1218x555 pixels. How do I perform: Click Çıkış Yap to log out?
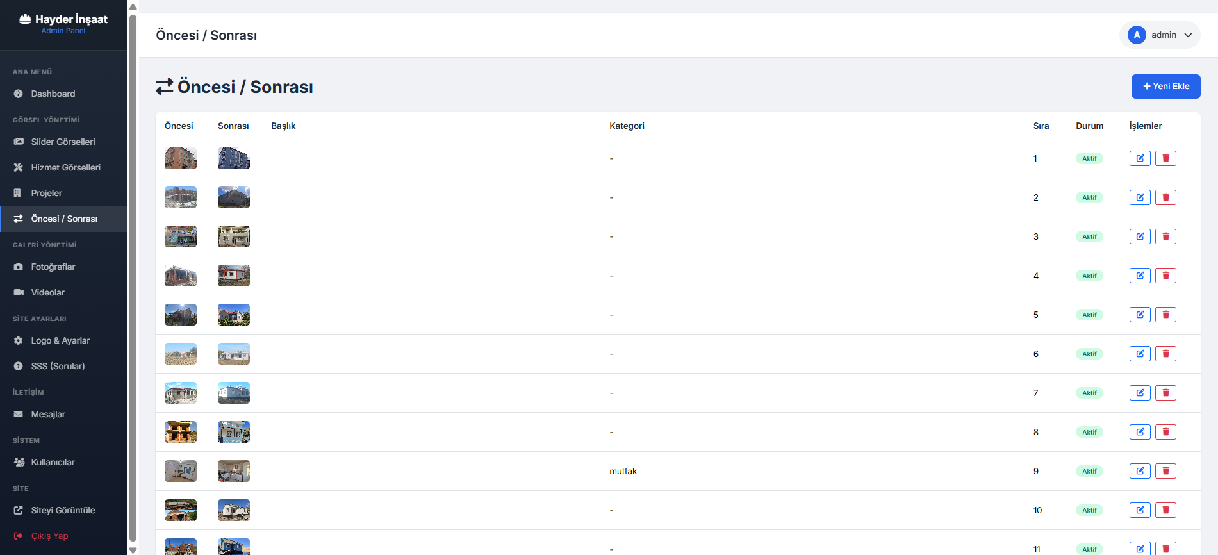pyautogui.click(x=63, y=536)
